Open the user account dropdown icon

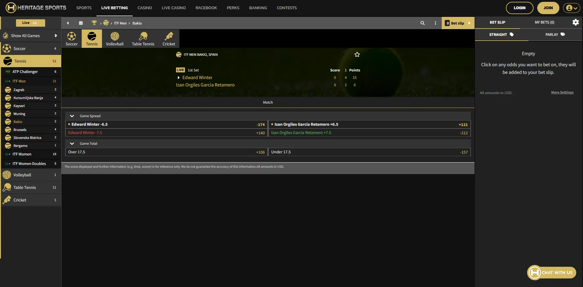[x=571, y=8]
